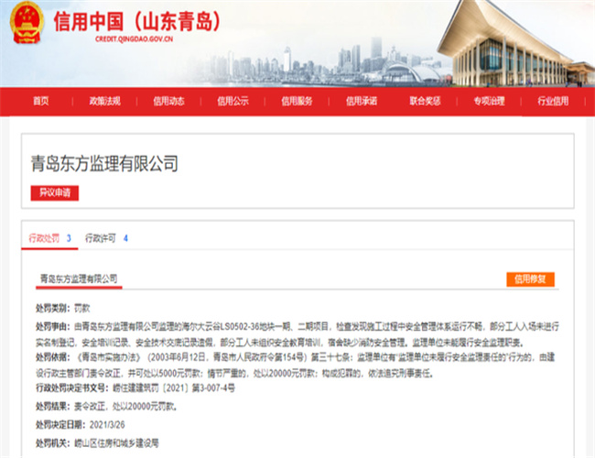Image resolution: width=595 pixels, height=458 pixels.
Task: Click the 处罚事由 paragraph text
Action: pos(297,334)
